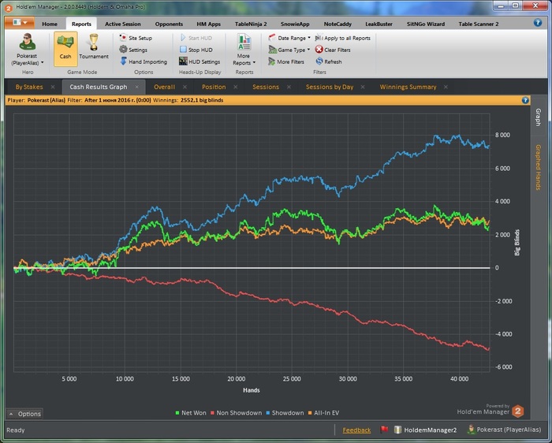Viewport: 552px width, 443px height.
Task: Expand Game Type dropdown arrow
Action: coord(308,49)
